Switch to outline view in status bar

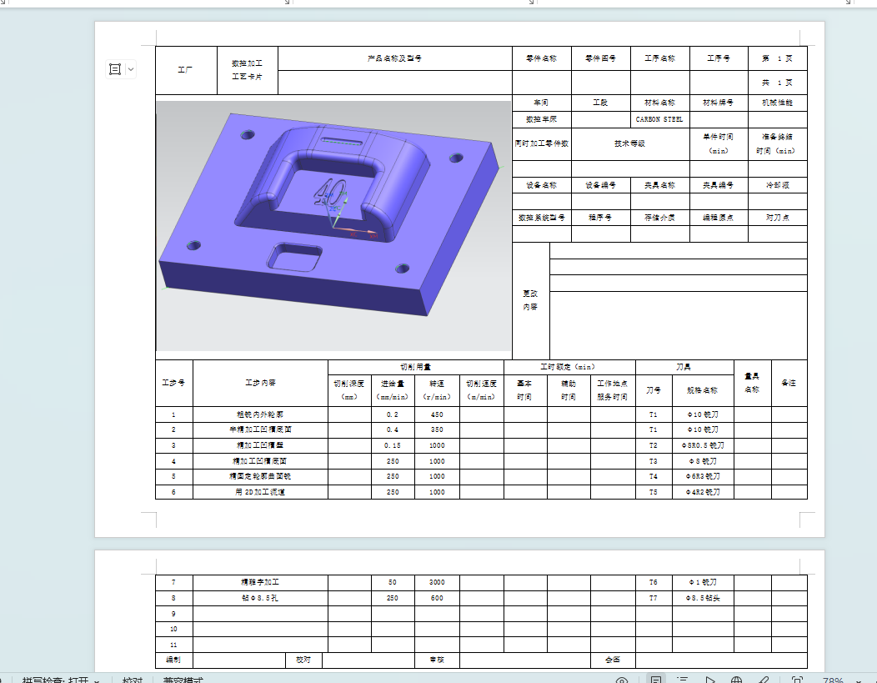click(683, 680)
